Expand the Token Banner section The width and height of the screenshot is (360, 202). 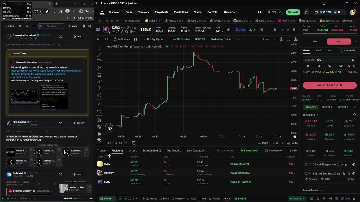click(312, 190)
